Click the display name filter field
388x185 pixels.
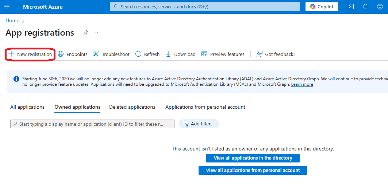point(92,124)
